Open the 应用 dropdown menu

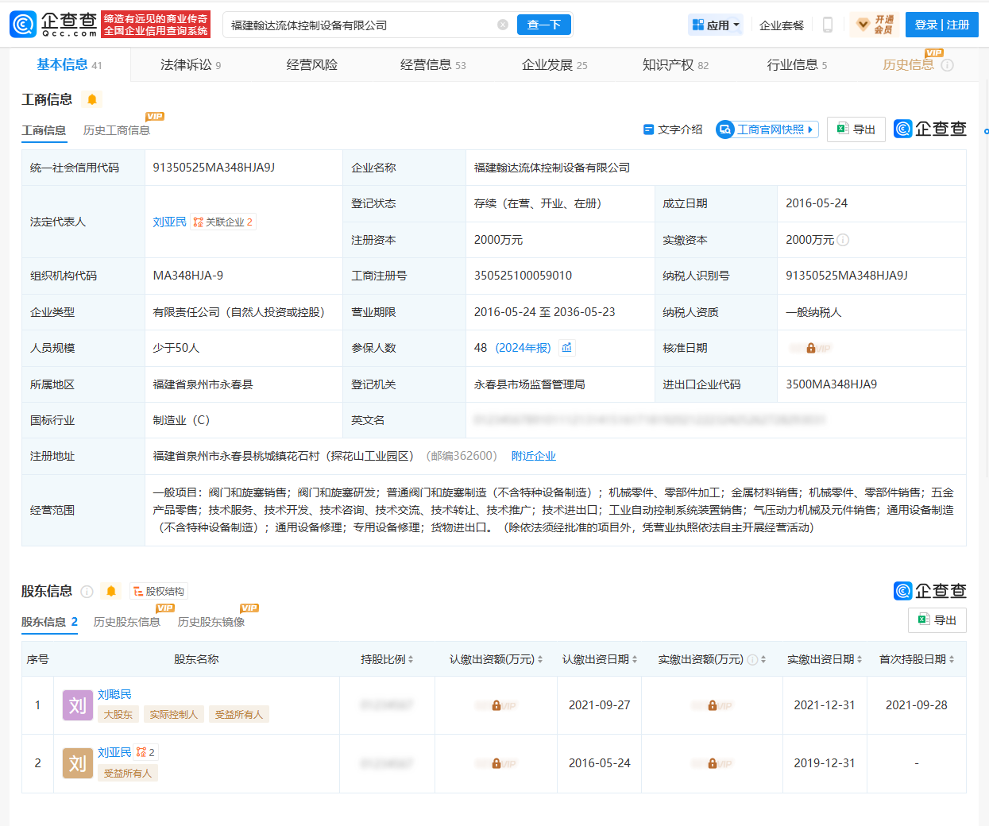click(716, 25)
